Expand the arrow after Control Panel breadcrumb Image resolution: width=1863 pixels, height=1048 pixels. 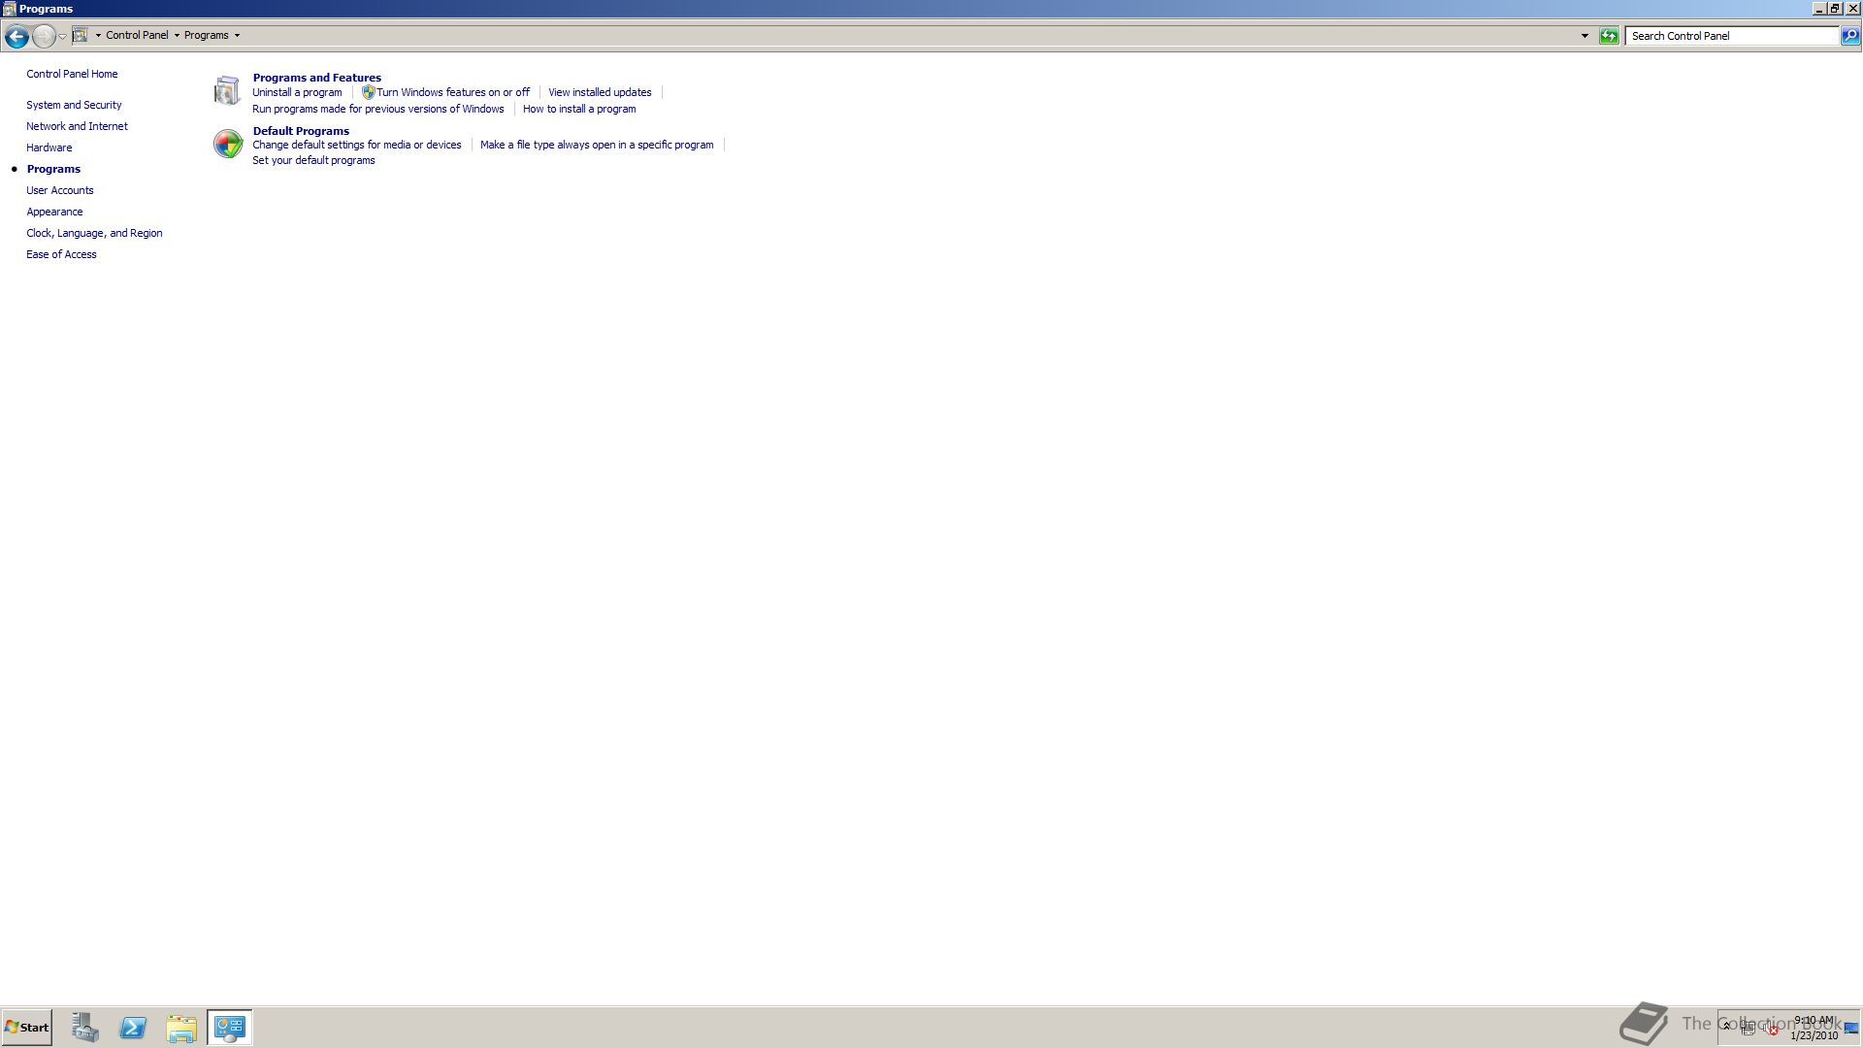click(177, 36)
